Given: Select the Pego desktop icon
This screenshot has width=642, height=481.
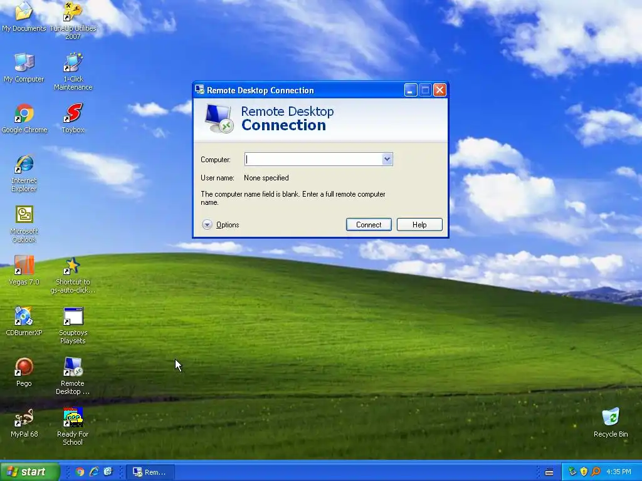Looking at the screenshot, I should click(x=24, y=372).
